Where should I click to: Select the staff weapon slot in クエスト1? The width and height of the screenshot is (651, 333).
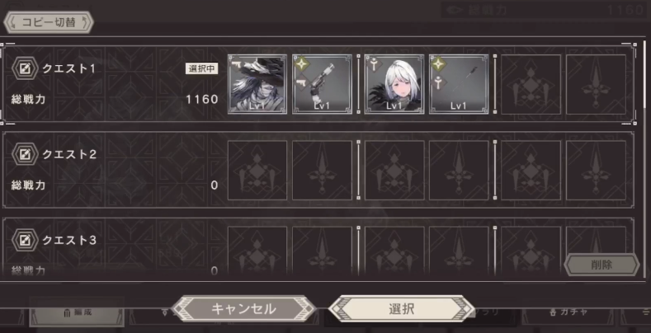click(x=459, y=84)
